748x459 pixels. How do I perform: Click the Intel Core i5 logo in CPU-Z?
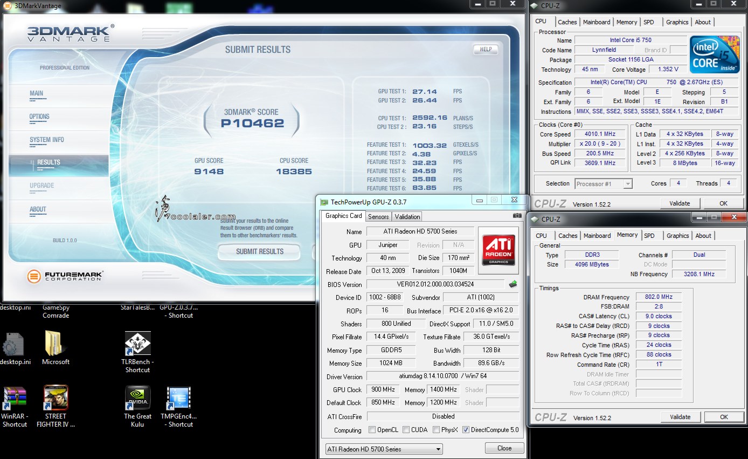click(715, 54)
